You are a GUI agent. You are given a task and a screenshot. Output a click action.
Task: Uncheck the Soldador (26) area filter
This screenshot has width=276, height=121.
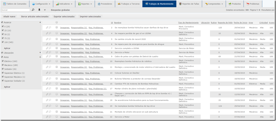(x=3, y=69)
